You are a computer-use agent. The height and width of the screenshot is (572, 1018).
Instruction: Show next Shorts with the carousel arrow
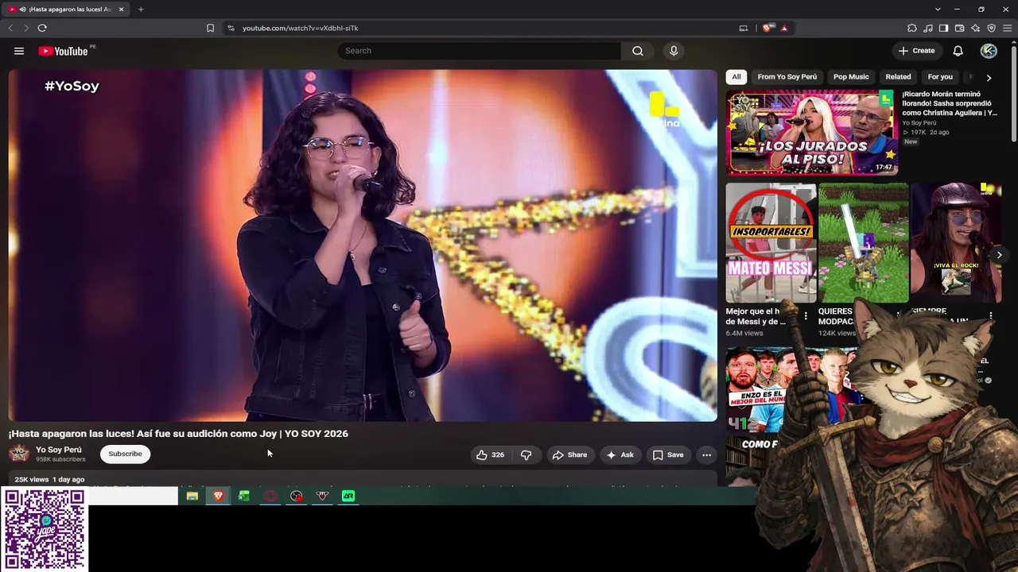click(x=999, y=255)
